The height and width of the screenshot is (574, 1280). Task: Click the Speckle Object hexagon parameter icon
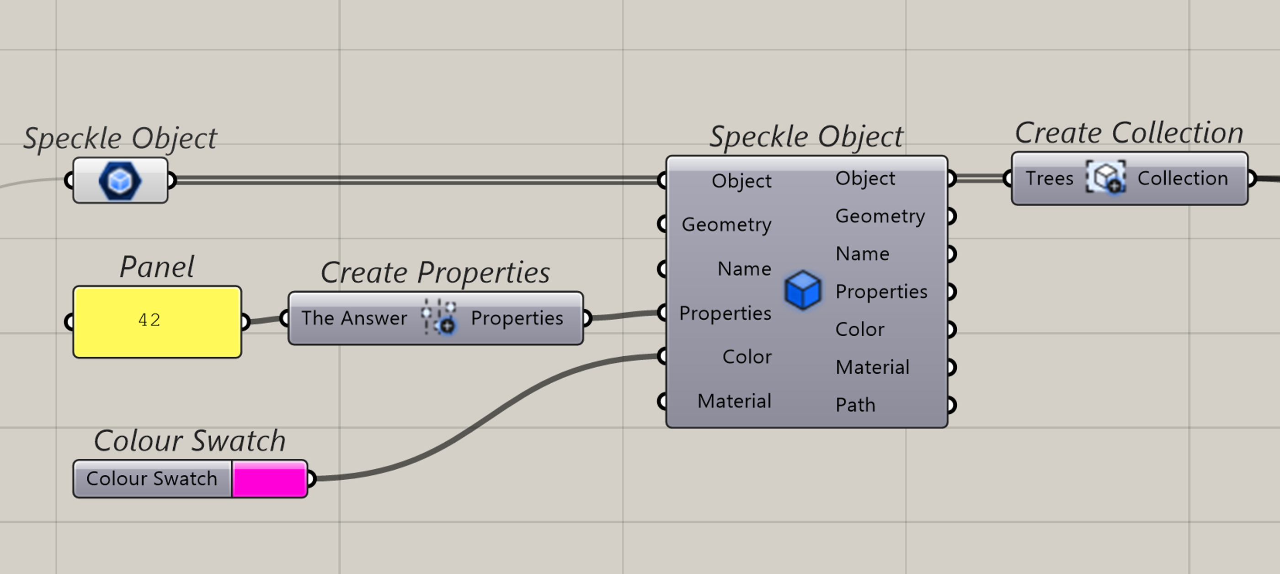120,181
